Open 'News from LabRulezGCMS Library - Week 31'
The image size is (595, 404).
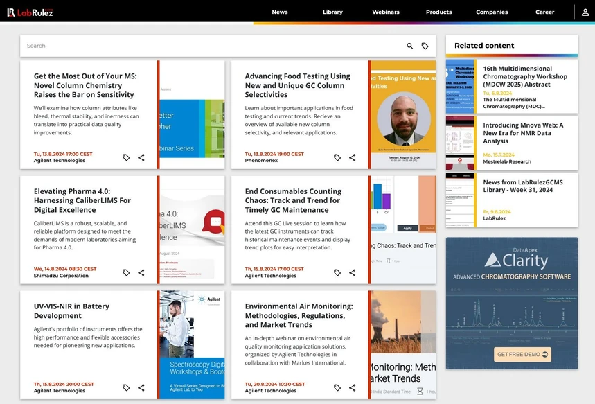coord(523,186)
